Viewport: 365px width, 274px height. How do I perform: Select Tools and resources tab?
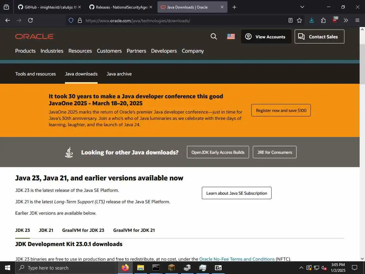(35, 74)
